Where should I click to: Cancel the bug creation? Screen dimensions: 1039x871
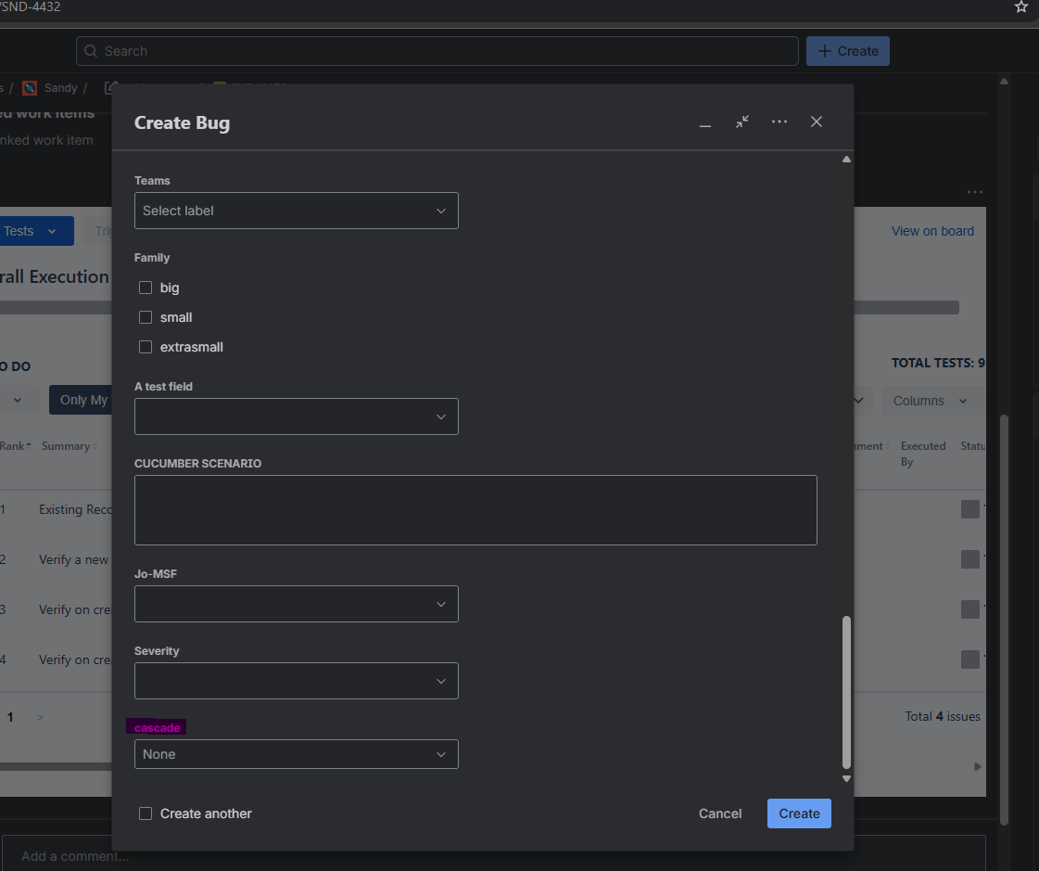click(x=719, y=813)
